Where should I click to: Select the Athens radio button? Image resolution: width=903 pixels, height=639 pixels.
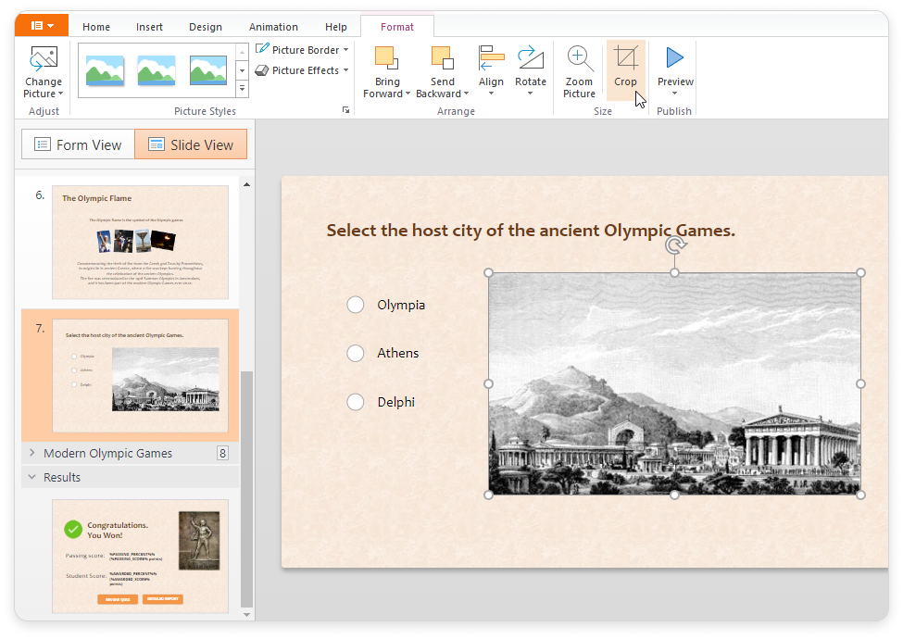[356, 353]
